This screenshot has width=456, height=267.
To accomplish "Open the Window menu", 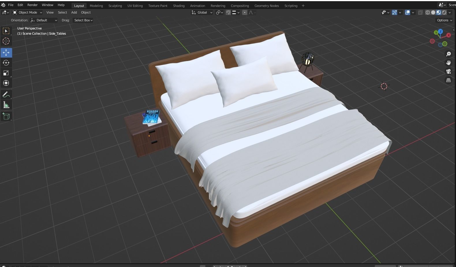I will tap(47, 5).
